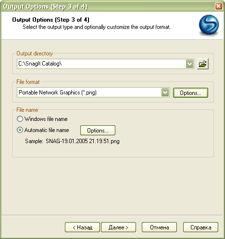Click the 'Automatic file name' label text
This screenshot has width=225, height=239.
pos(47,130)
